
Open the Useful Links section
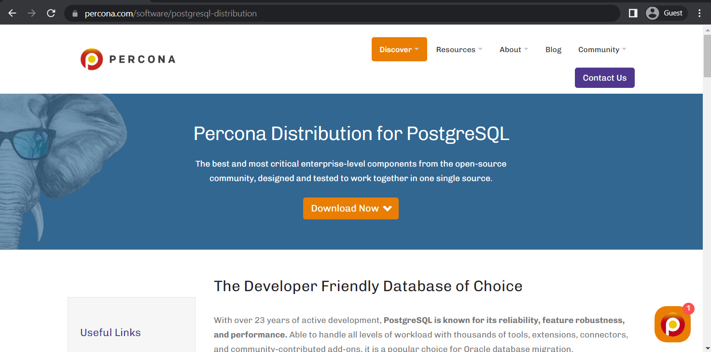110,332
